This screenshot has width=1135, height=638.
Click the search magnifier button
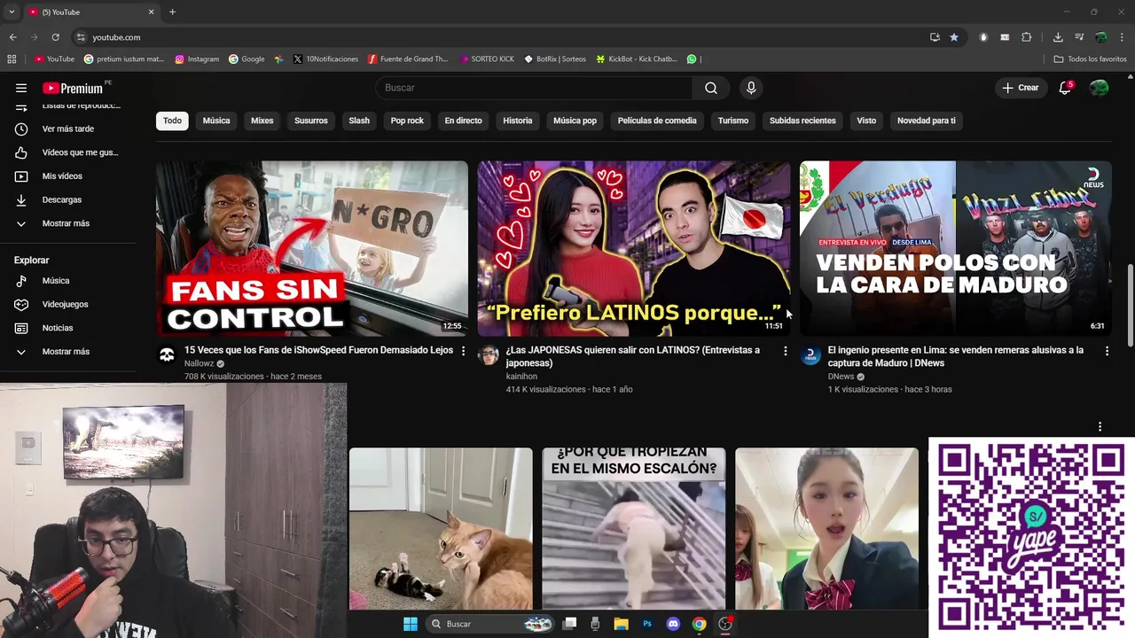[x=711, y=88]
